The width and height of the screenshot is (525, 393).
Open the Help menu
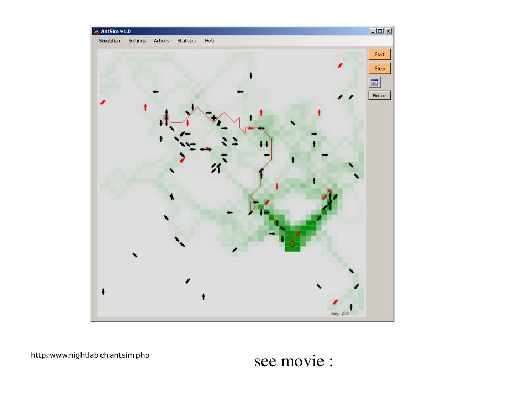tap(209, 41)
